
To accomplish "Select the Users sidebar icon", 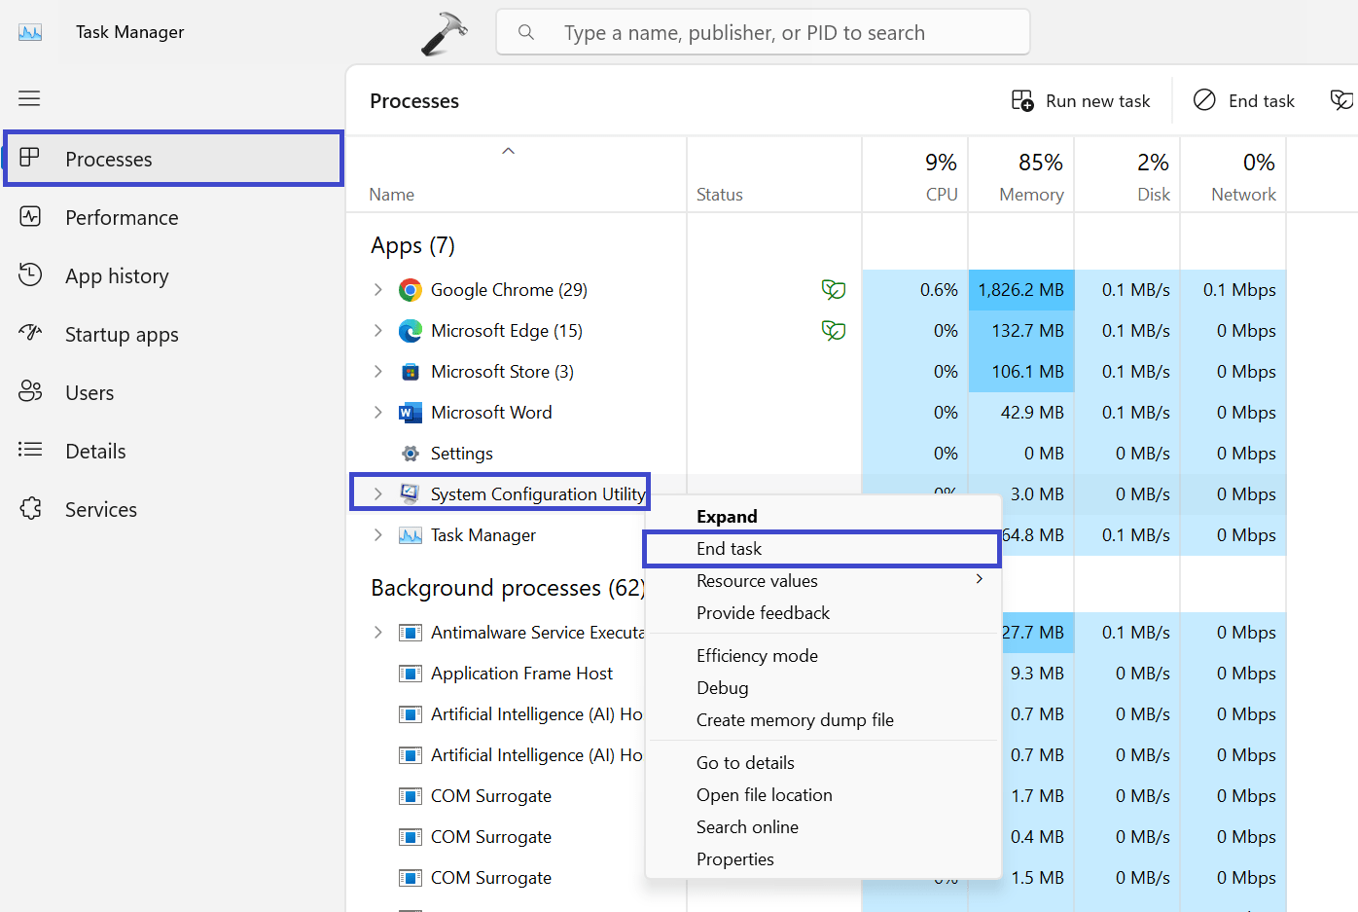I will tap(30, 392).
